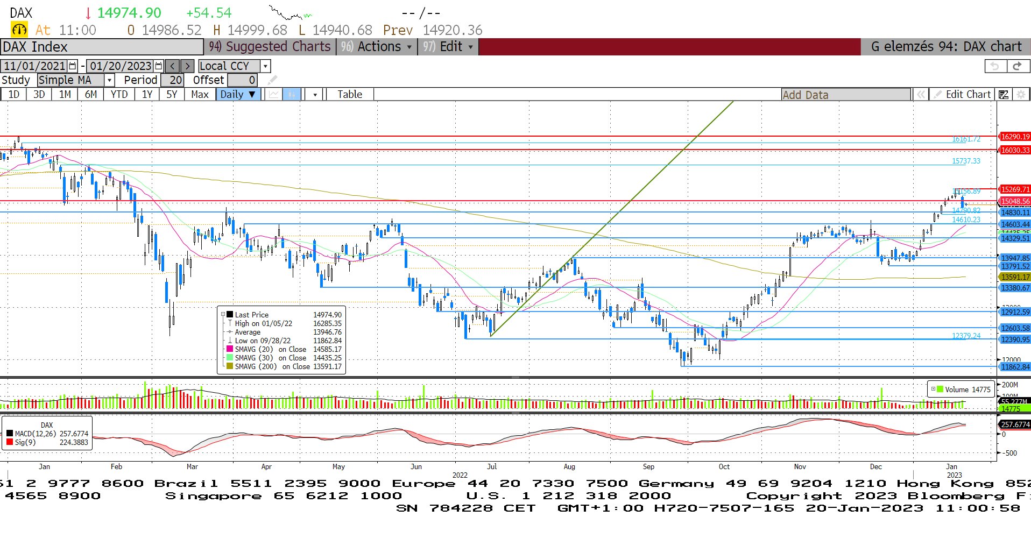
Task: Open the chart annotations checklist icon
Action: click(x=1003, y=95)
